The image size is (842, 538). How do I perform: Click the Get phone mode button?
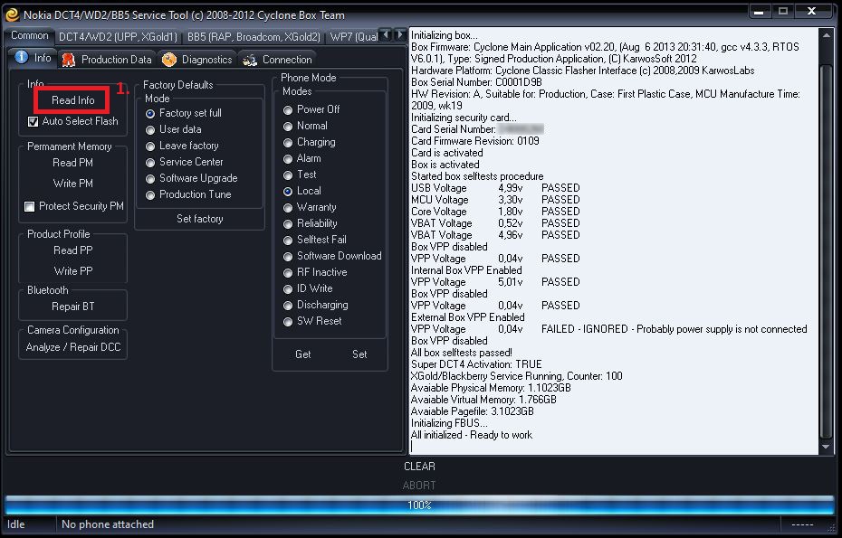tap(303, 354)
